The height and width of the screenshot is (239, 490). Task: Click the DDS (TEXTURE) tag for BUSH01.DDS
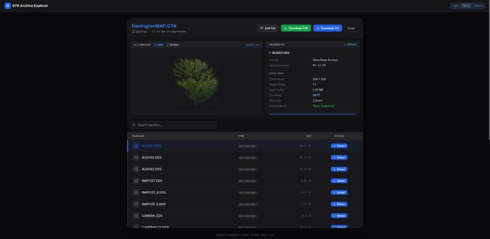tap(247, 146)
